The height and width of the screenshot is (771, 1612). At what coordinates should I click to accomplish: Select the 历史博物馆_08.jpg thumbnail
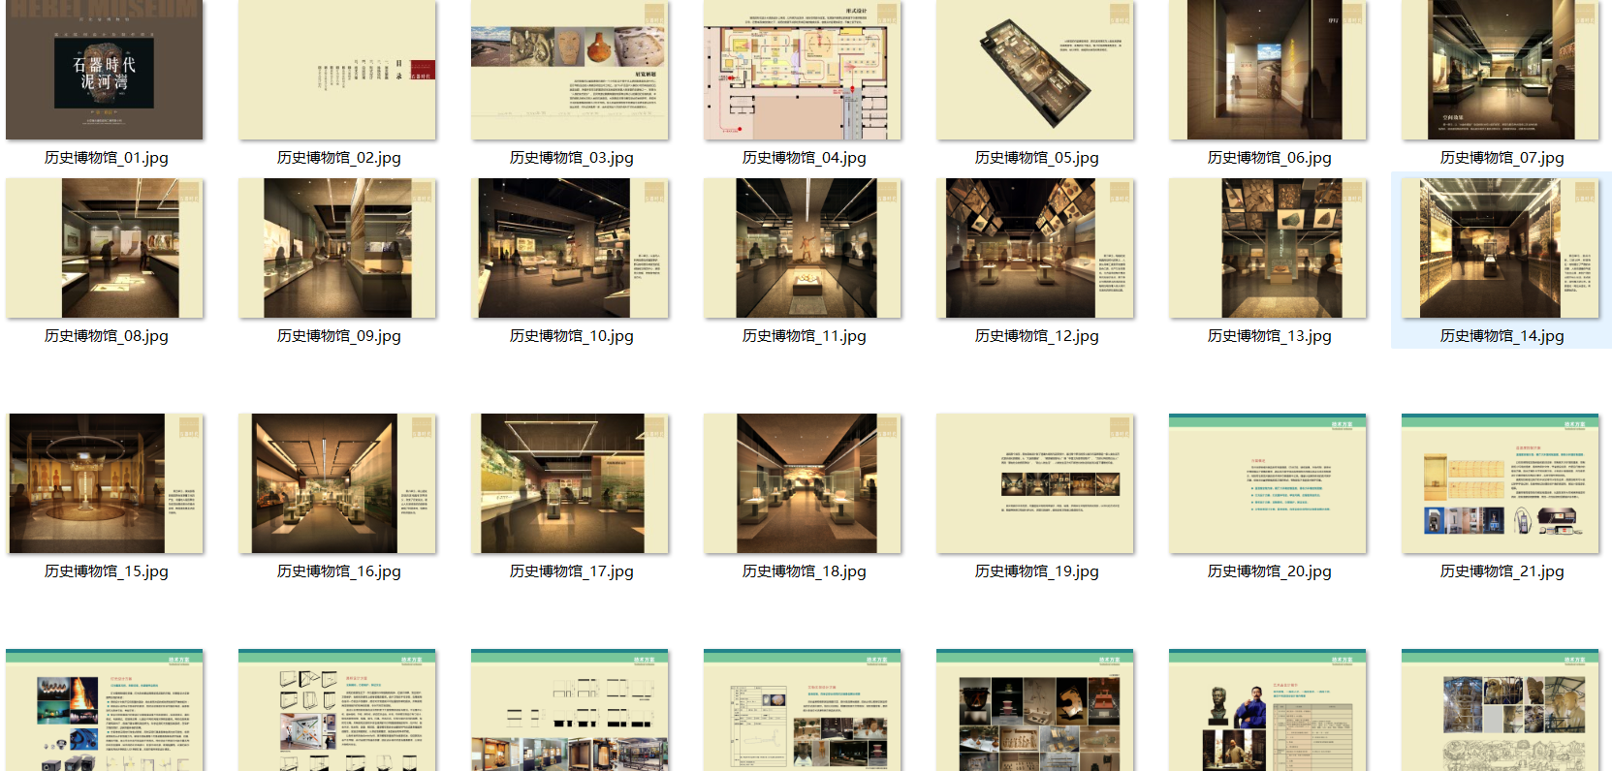[x=105, y=248]
